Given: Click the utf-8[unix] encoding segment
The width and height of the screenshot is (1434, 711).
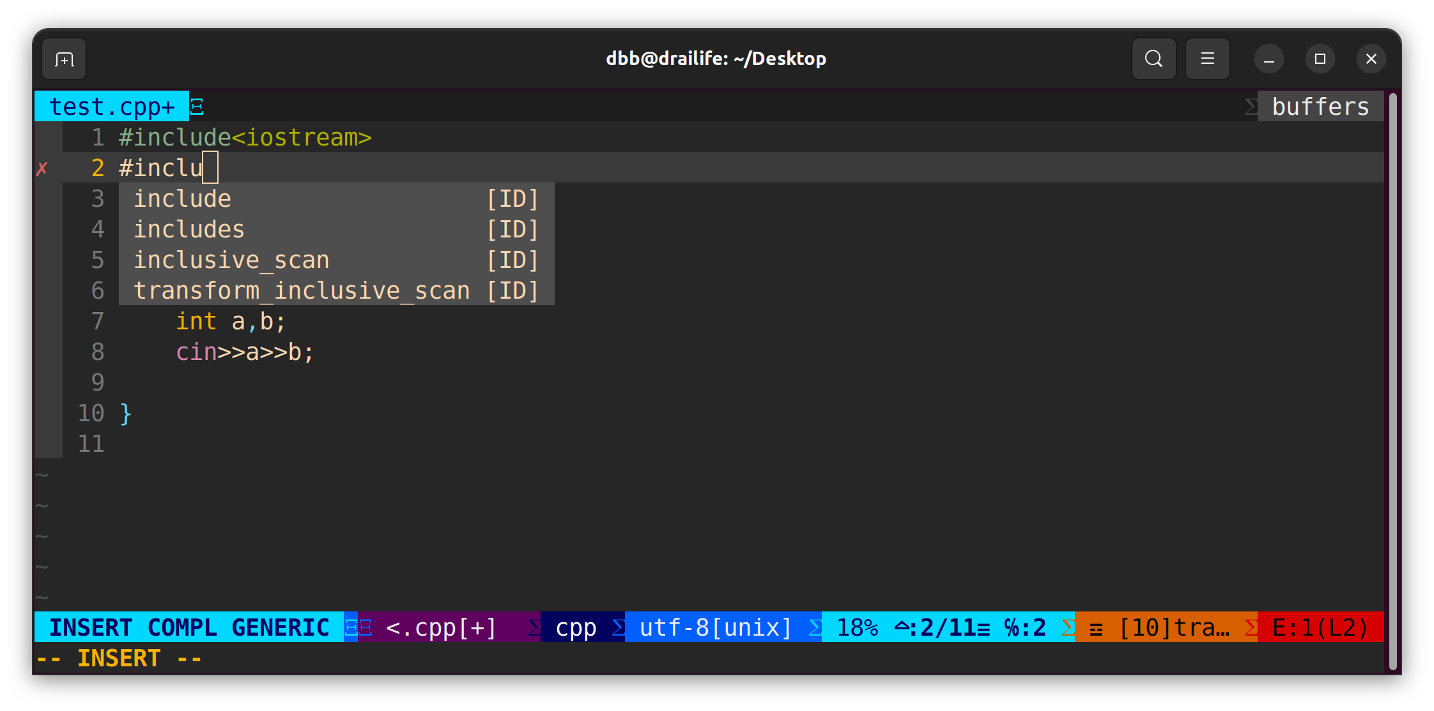Looking at the screenshot, I should click(x=715, y=627).
